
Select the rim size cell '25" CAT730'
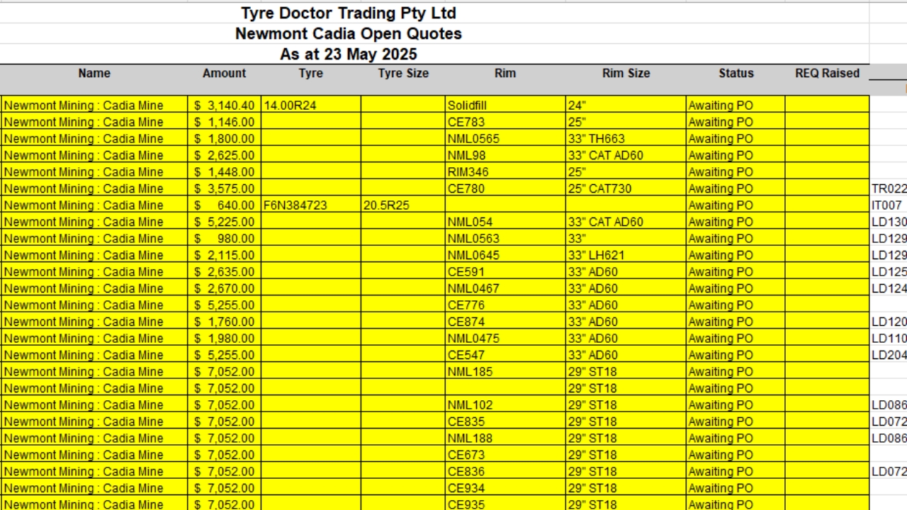(626, 188)
